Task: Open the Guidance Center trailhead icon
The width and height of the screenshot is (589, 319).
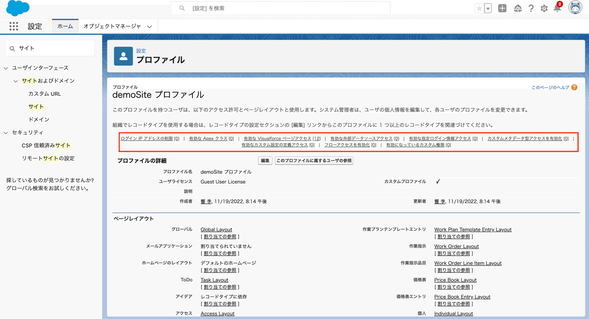Action: (518, 8)
